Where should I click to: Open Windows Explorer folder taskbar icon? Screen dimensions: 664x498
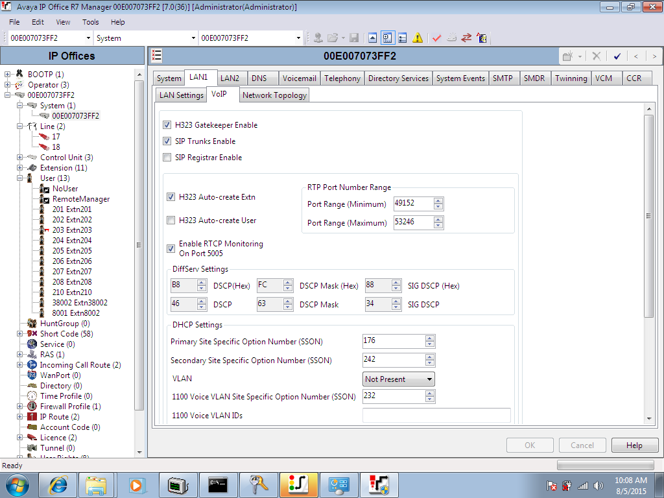pyautogui.click(x=96, y=485)
